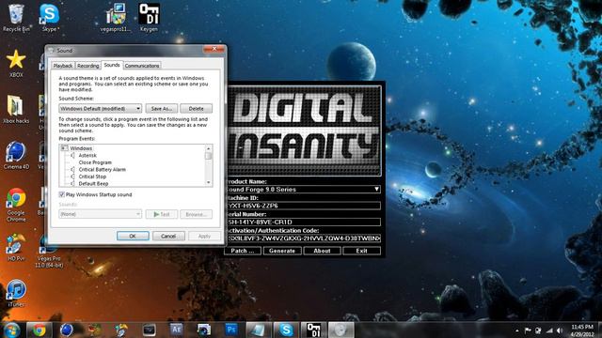Click the Apply button

click(x=204, y=236)
